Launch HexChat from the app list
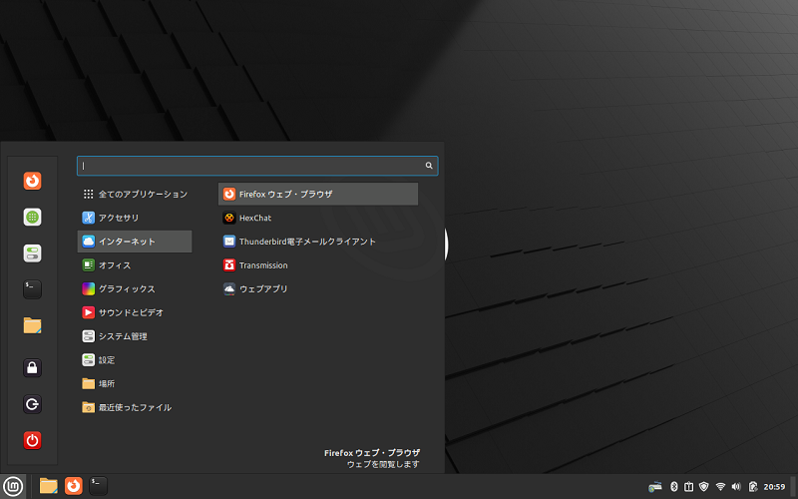The width and height of the screenshot is (798, 499). (318, 218)
